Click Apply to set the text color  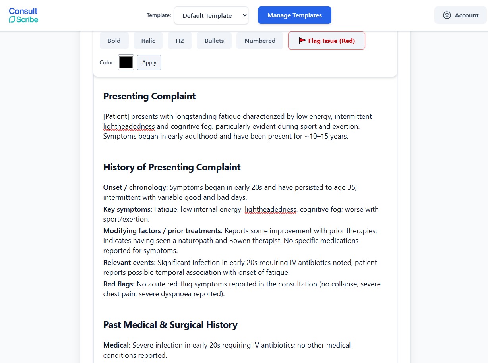(x=149, y=62)
